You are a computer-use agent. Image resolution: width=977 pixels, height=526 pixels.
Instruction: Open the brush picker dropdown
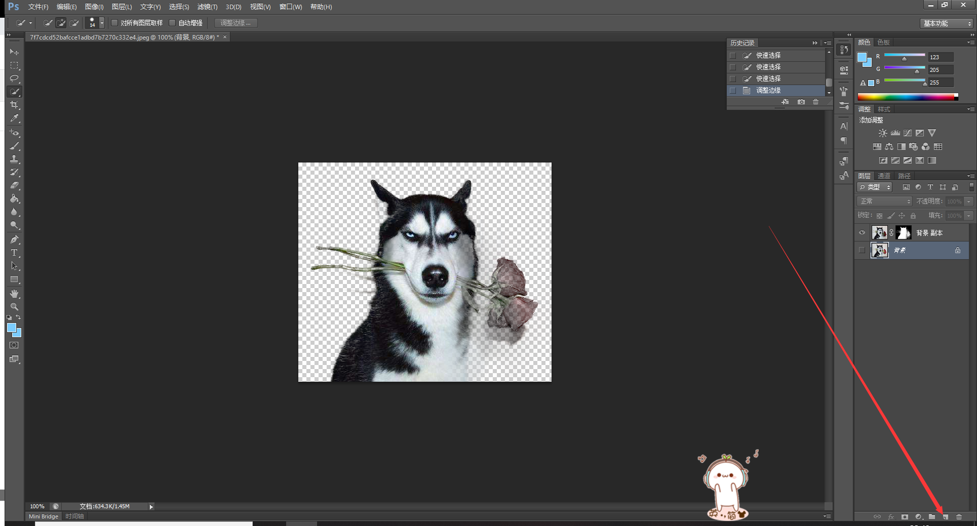pos(102,23)
